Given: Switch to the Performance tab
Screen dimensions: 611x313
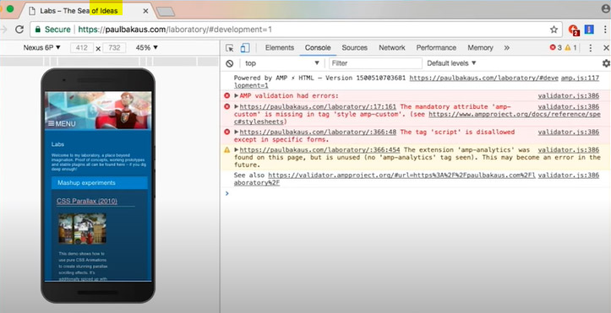Looking at the screenshot, I should click(x=436, y=48).
